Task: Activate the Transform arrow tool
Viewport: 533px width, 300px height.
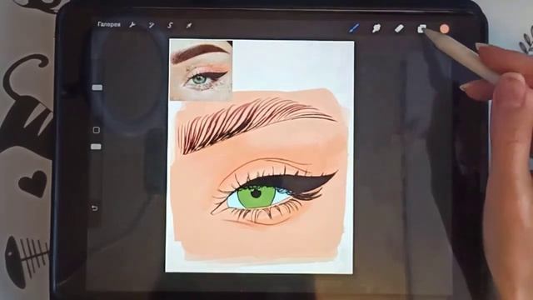Action: (x=189, y=25)
